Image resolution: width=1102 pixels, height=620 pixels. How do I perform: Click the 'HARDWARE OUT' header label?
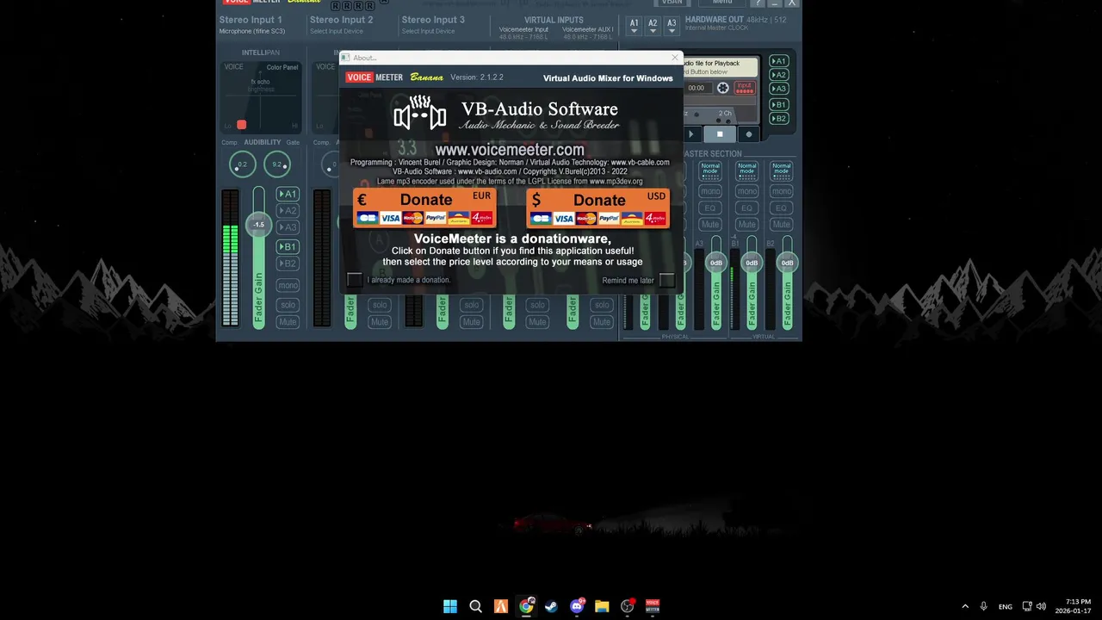tap(714, 19)
